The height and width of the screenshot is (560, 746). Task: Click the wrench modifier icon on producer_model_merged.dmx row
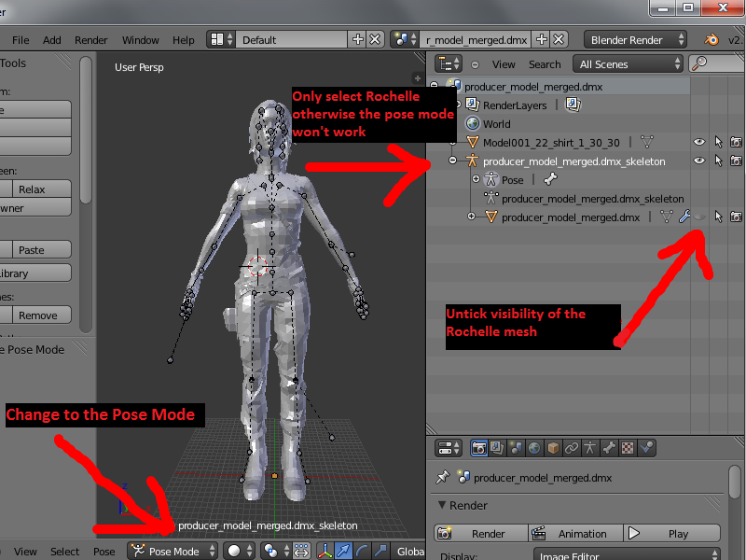click(x=684, y=217)
